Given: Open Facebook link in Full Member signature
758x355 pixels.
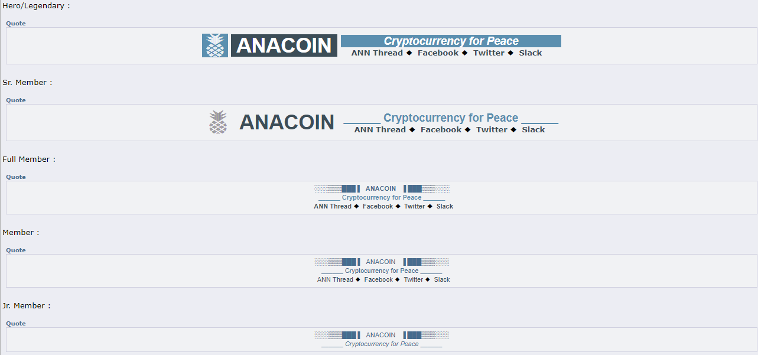Looking at the screenshot, I should [378, 207].
